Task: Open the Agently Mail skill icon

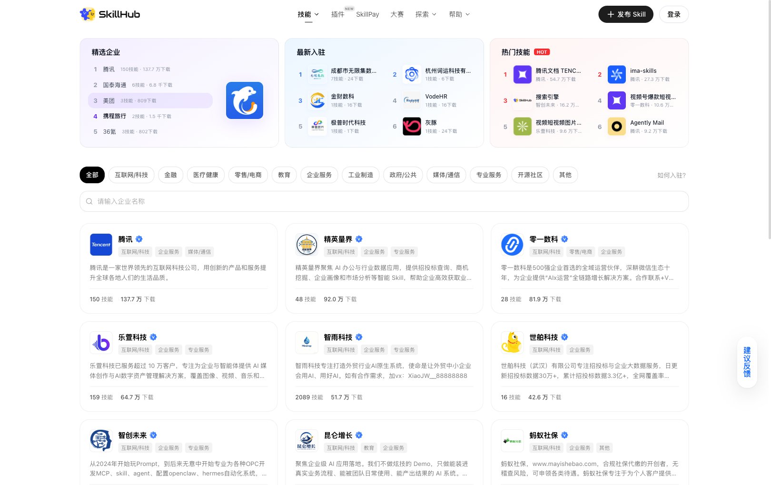Action: 617,127
